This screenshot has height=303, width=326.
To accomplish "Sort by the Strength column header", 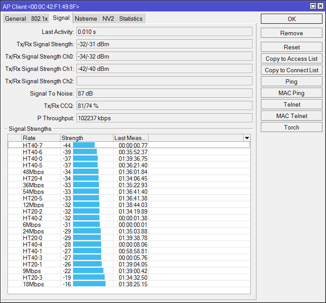I will coord(87,138).
